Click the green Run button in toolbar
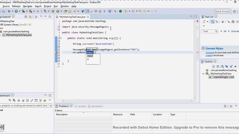 (16, 11)
